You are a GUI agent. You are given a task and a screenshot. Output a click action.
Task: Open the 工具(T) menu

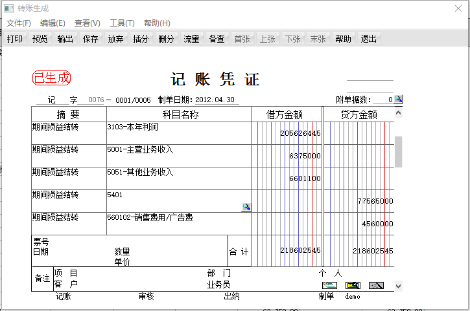point(122,23)
